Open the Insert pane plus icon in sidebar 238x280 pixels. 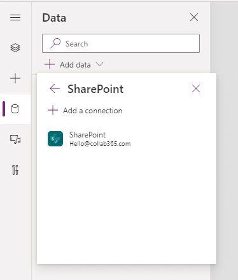tap(15, 78)
